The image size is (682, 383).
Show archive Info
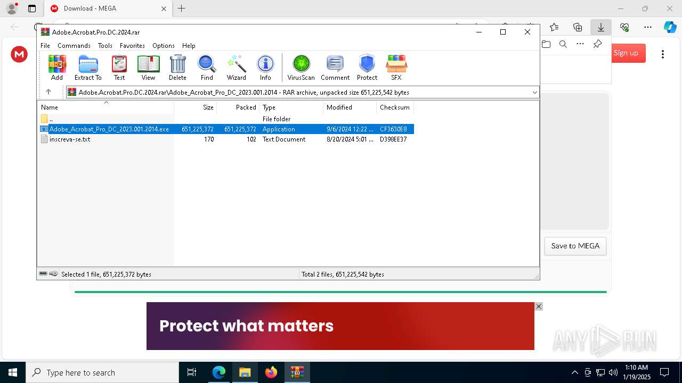tap(265, 68)
